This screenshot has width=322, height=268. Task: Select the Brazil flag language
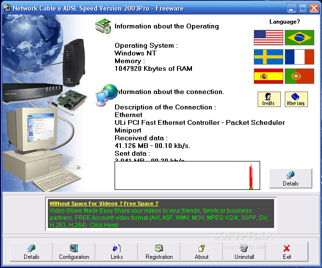click(299, 38)
